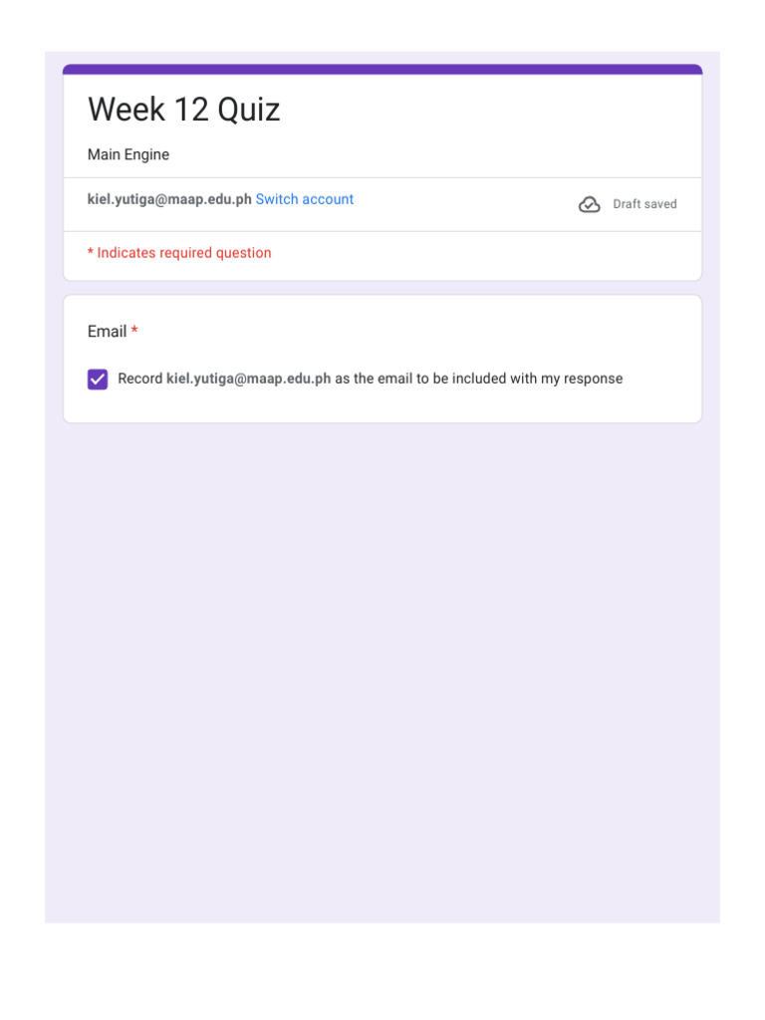Click the Switch account link

(304, 199)
